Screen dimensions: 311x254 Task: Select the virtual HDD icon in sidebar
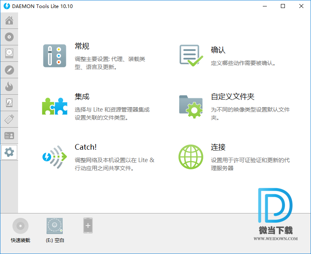(9, 103)
